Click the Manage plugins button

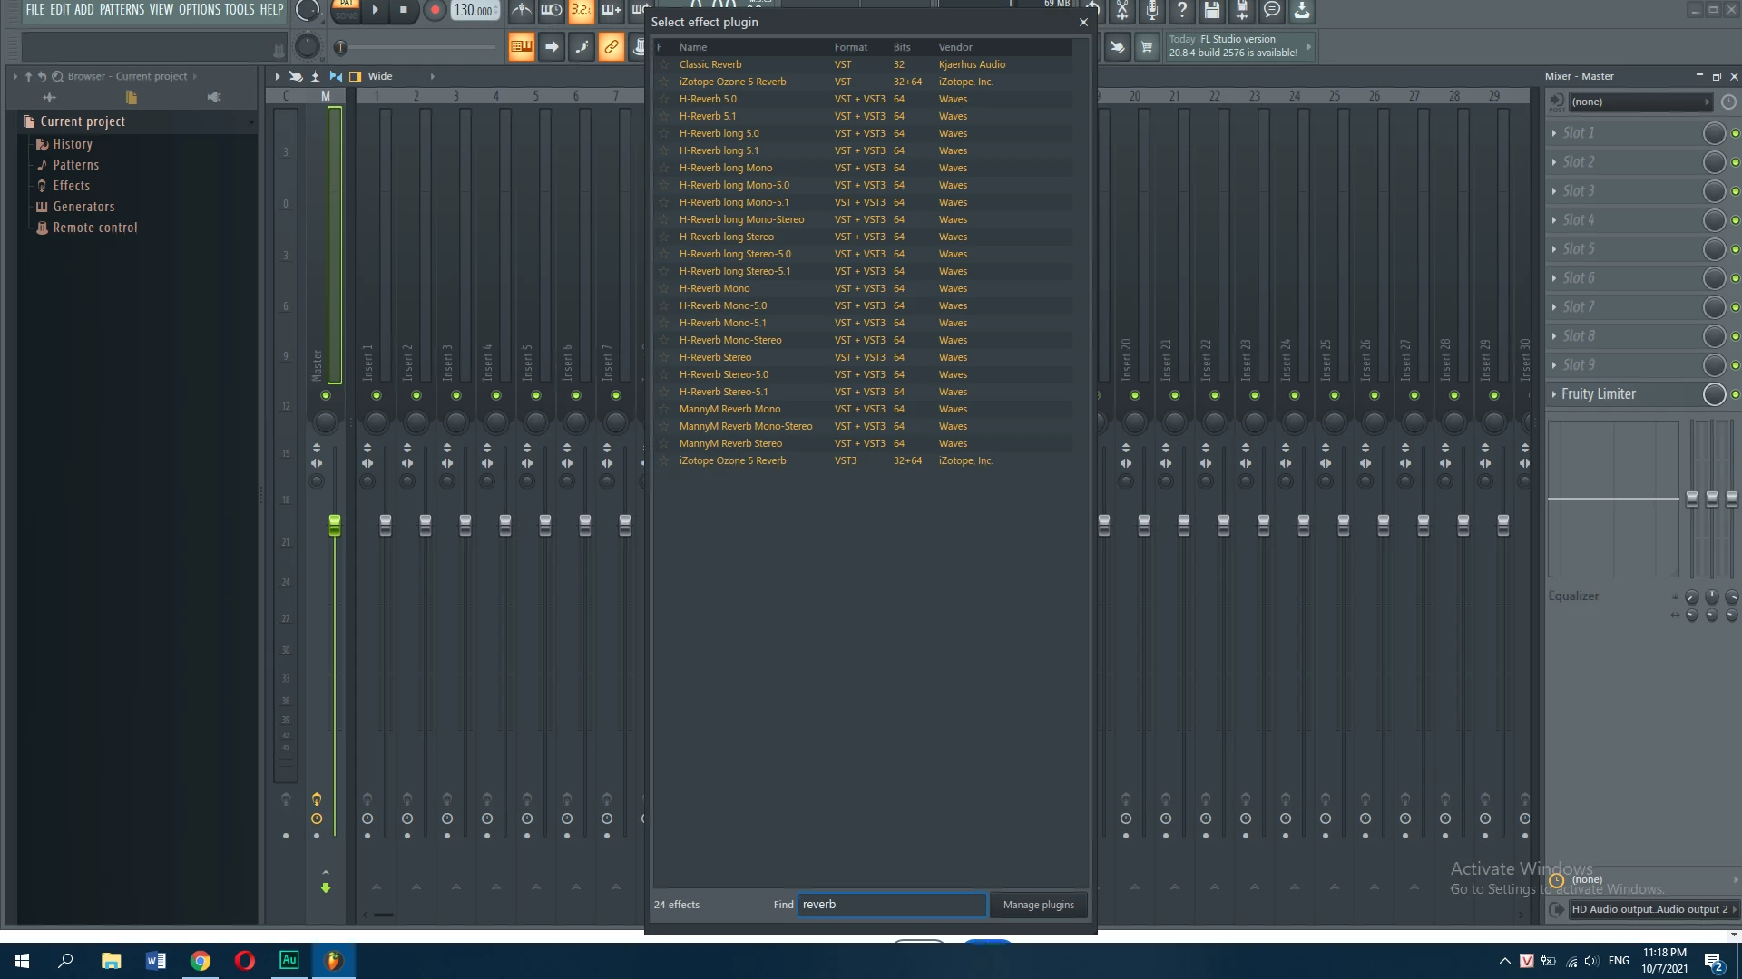pyautogui.click(x=1038, y=905)
